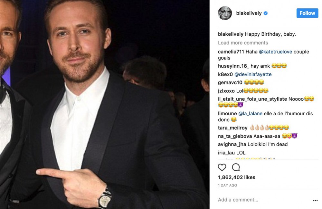Click the blakelively profile avatar

[x=224, y=13]
